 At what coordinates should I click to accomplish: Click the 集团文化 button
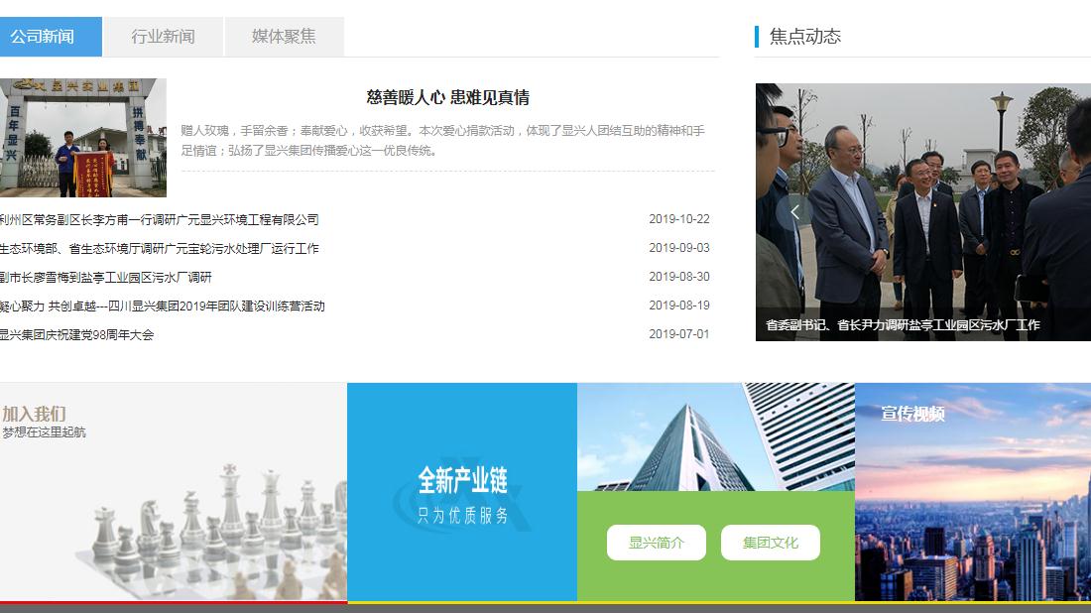pyautogui.click(x=771, y=543)
